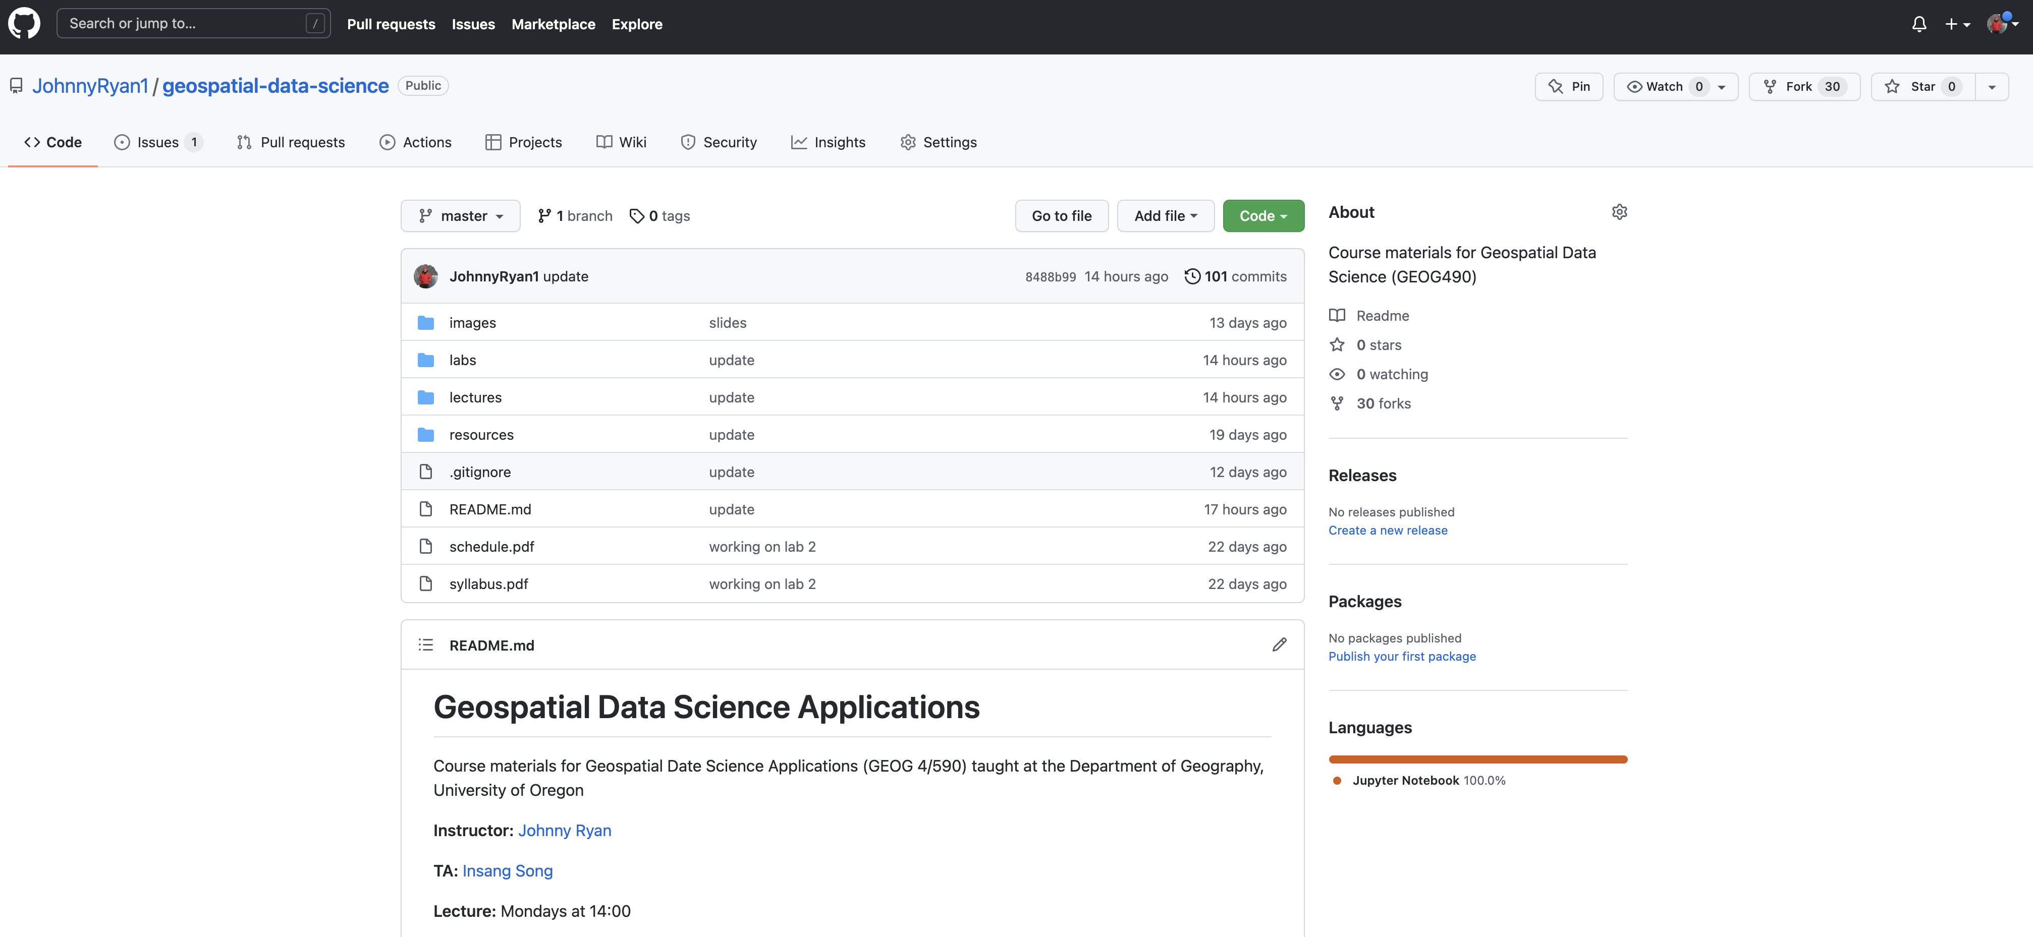The height and width of the screenshot is (937, 2033).
Task: View the 30 forks link
Action: point(1370,403)
